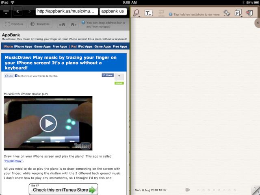Open the "MusicDraw" app link in the text
The height and width of the screenshot is (195, 260).
pyautogui.click(x=13, y=161)
